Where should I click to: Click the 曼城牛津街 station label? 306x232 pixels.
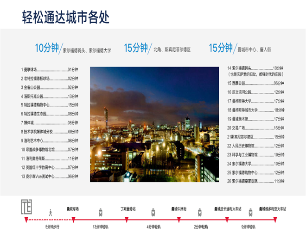click(179, 209)
